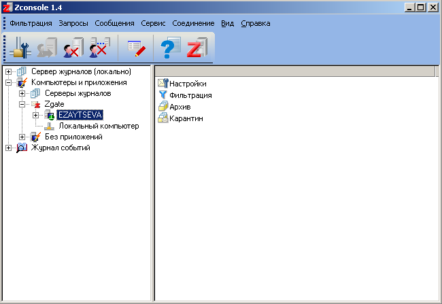Open Фильтрация in the right pane

[x=190, y=95]
